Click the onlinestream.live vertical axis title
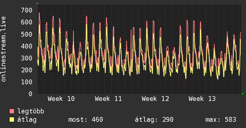 pyautogui.click(x=4, y=49)
